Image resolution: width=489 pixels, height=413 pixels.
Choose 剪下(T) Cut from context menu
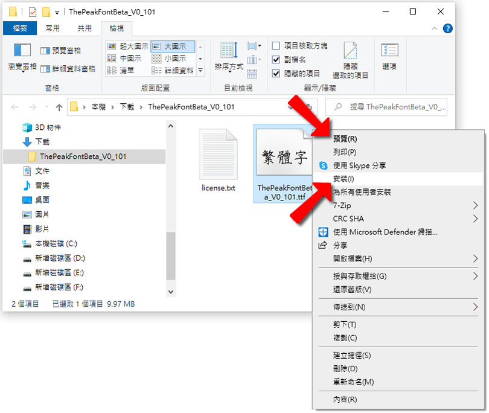[x=398, y=325]
